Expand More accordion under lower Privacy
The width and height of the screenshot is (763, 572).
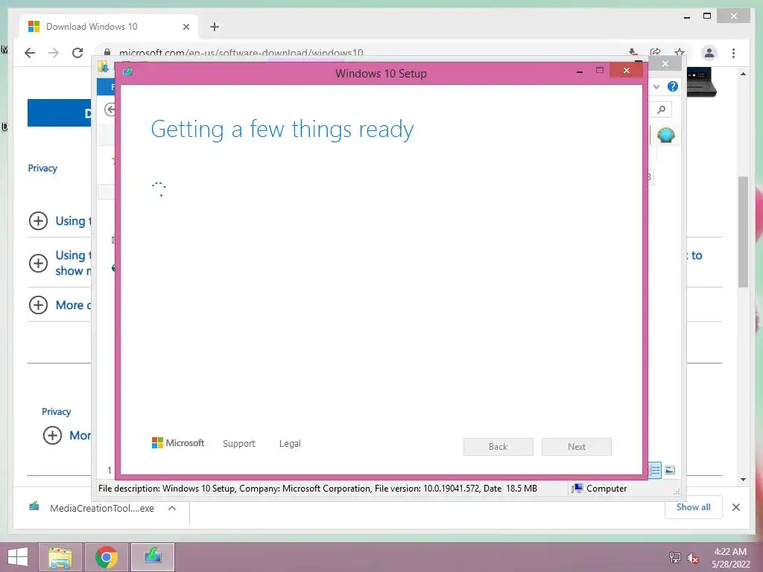coord(53,435)
